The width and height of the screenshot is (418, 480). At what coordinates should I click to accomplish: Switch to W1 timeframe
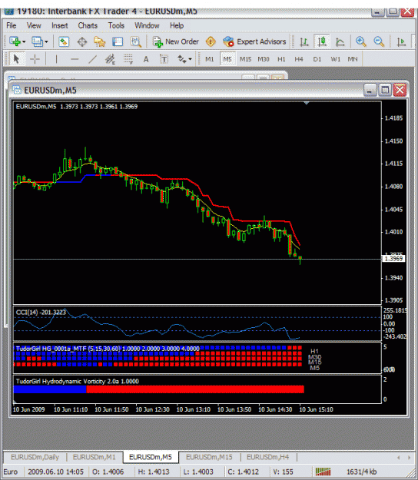tap(335, 59)
